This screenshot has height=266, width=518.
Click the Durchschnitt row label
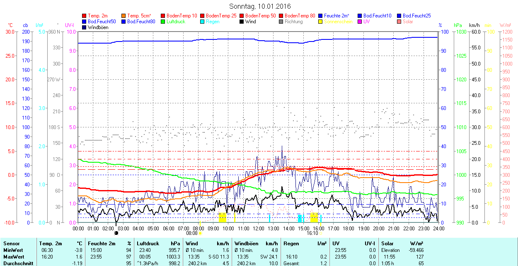(x=17, y=263)
